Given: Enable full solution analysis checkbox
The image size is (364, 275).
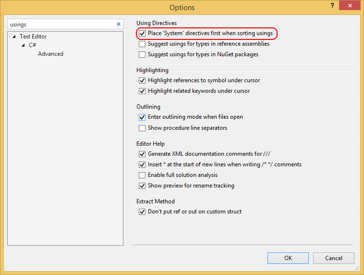Looking at the screenshot, I should click(142, 175).
